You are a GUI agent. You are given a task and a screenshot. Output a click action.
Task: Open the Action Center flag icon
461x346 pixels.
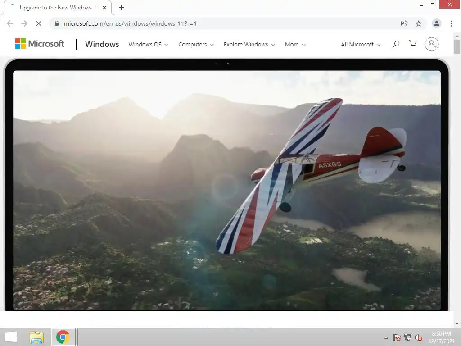coord(397,337)
